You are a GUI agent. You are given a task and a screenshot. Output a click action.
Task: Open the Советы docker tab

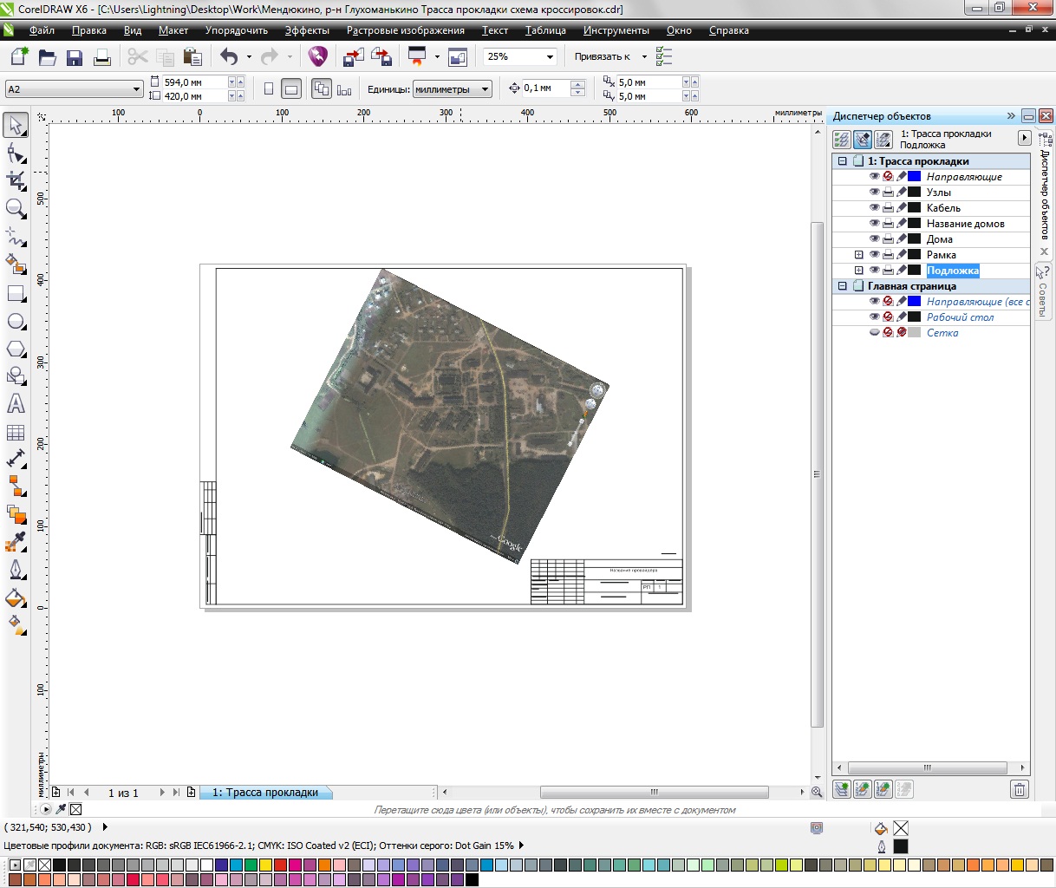tap(1043, 291)
